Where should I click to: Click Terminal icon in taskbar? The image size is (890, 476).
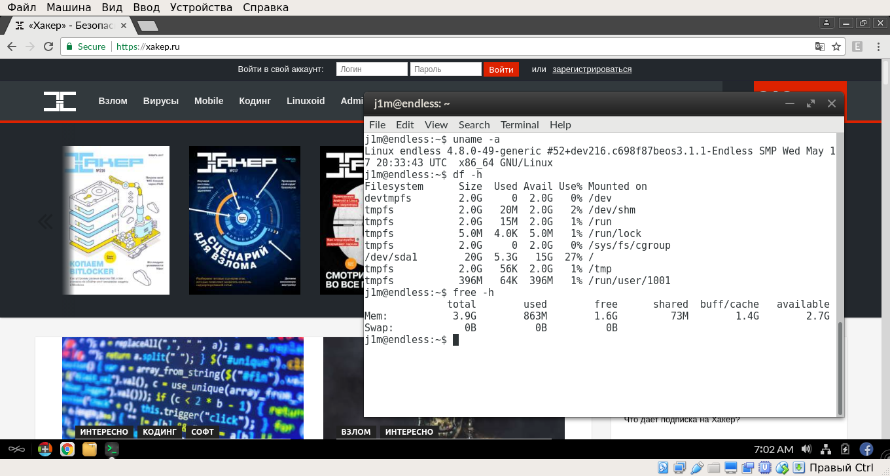[x=112, y=449]
